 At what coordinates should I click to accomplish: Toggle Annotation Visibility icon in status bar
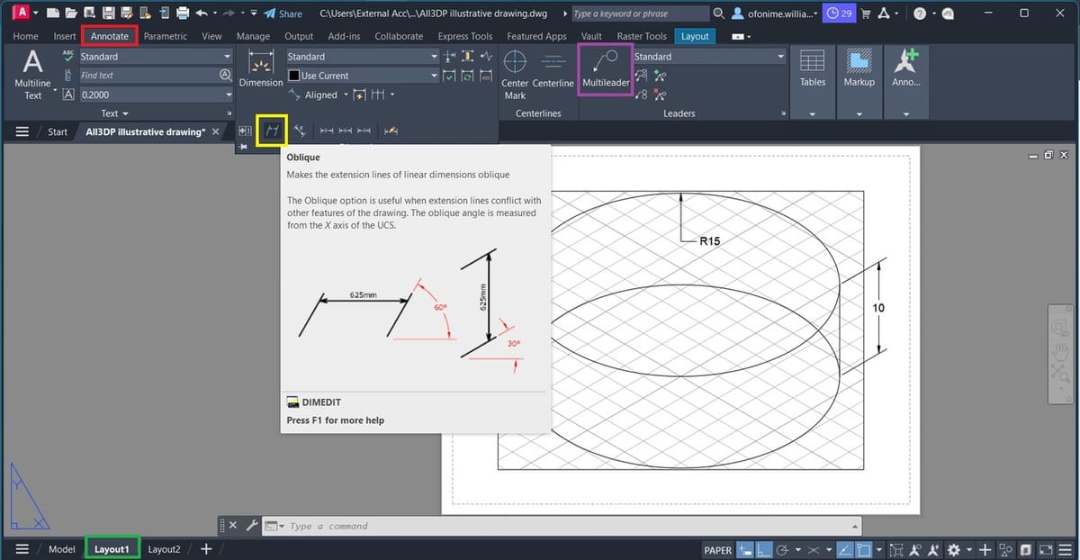pos(915,549)
